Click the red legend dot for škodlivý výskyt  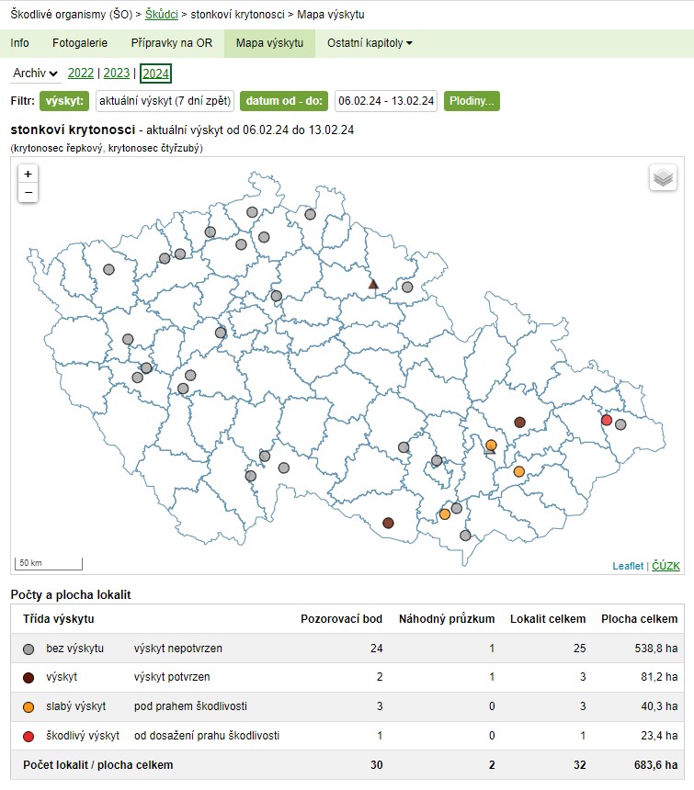pos(28,736)
